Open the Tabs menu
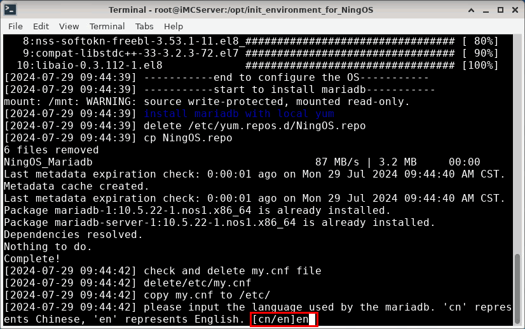Screen dimensions: 525x329 (144, 26)
